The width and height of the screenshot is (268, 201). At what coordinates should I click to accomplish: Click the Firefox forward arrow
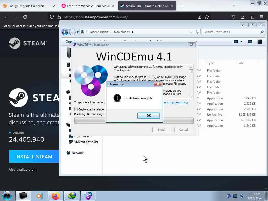(x=16, y=17)
